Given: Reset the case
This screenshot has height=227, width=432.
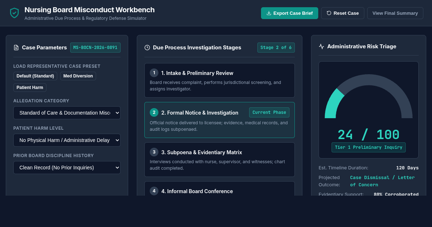Looking at the screenshot, I should pyautogui.click(x=343, y=13).
